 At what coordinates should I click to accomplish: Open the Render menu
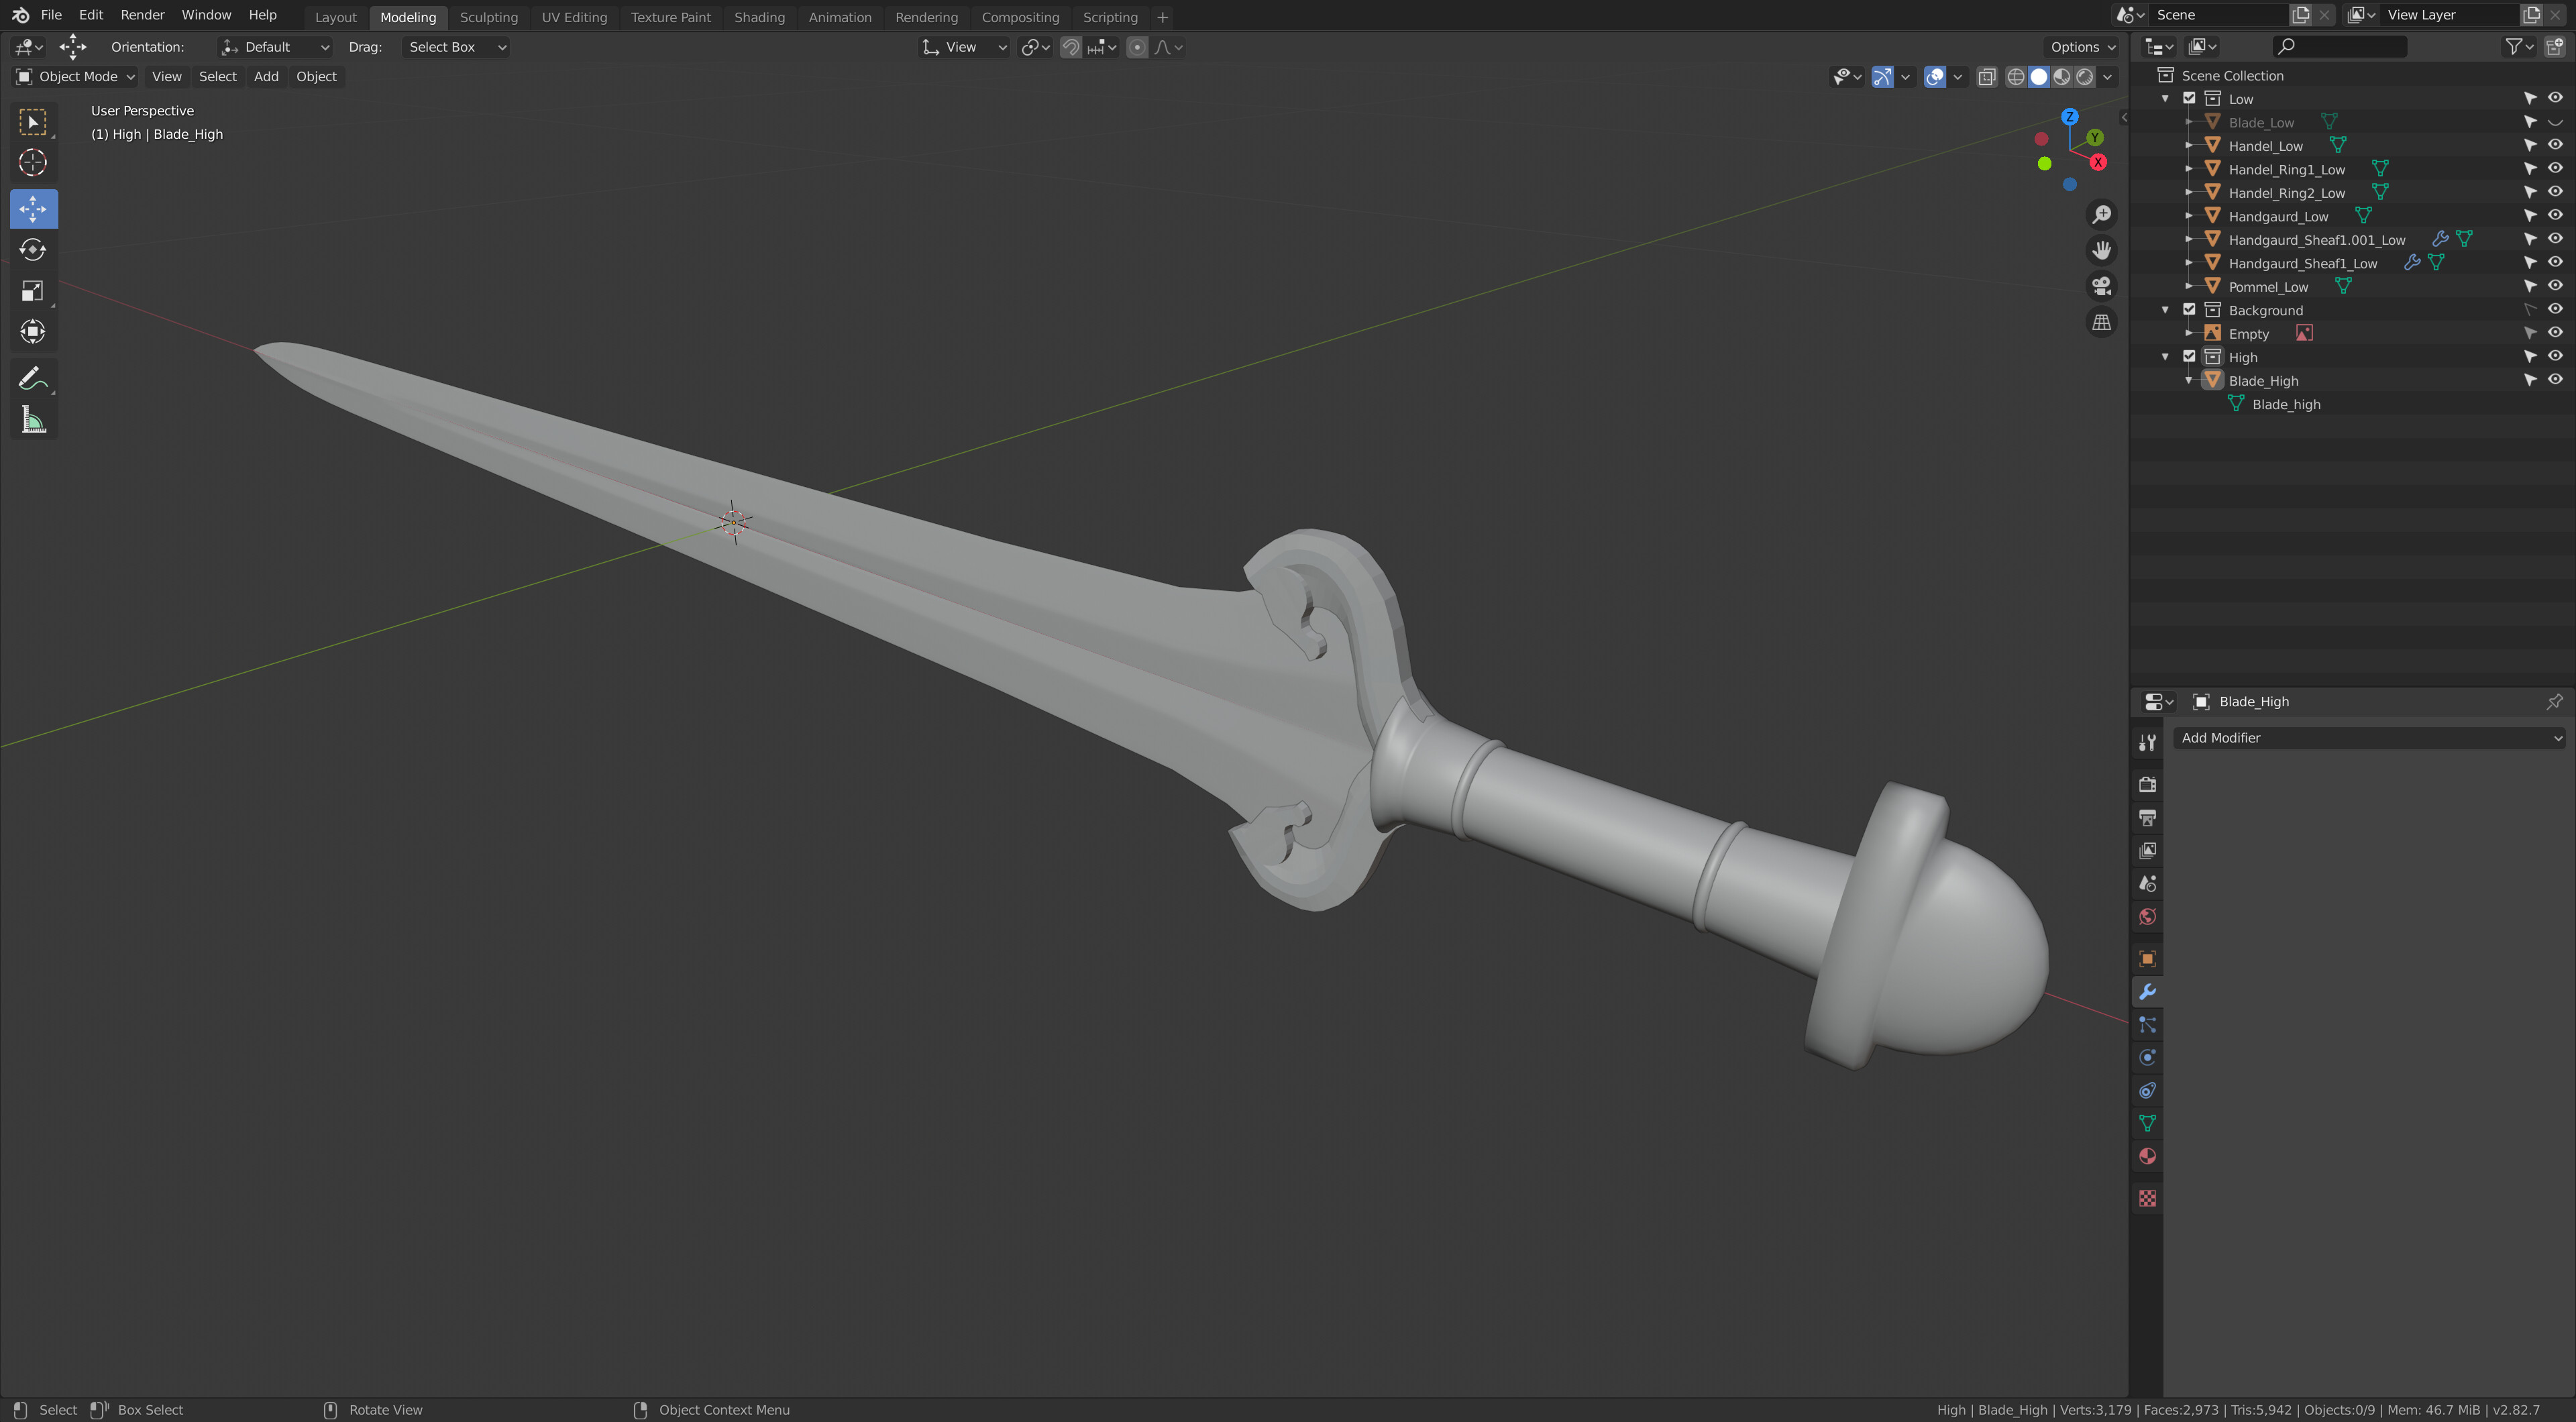(142, 15)
